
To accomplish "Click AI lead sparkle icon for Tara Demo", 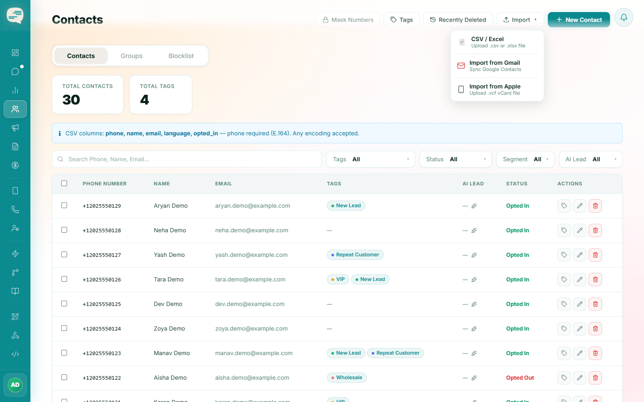I will [474, 280].
